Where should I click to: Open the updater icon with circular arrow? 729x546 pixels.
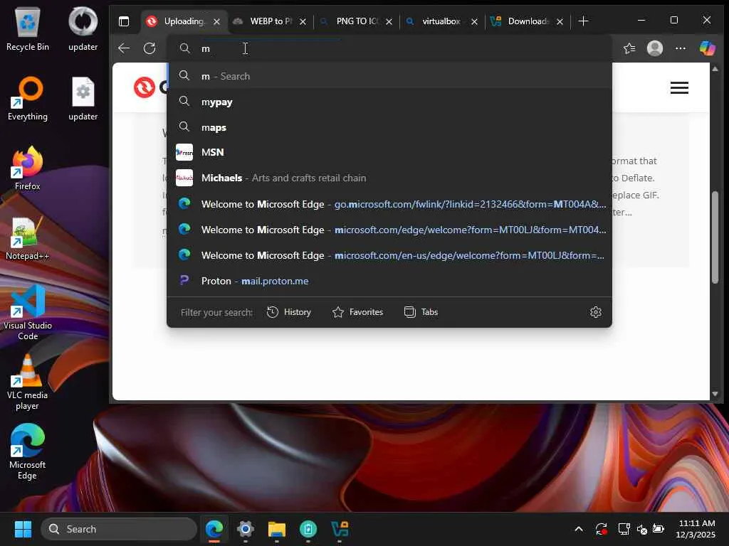click(x=83, y=28)
